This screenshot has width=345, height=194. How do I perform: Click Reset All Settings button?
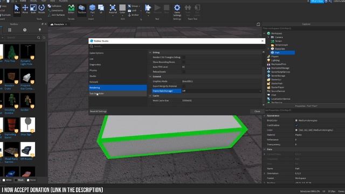point(98,112)
